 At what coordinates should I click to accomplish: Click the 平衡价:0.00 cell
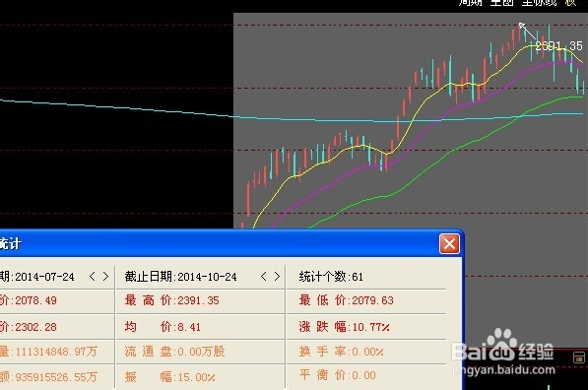click(x=338, y=375)
